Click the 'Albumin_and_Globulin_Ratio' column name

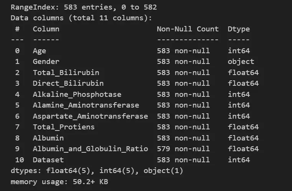(90, 149)
